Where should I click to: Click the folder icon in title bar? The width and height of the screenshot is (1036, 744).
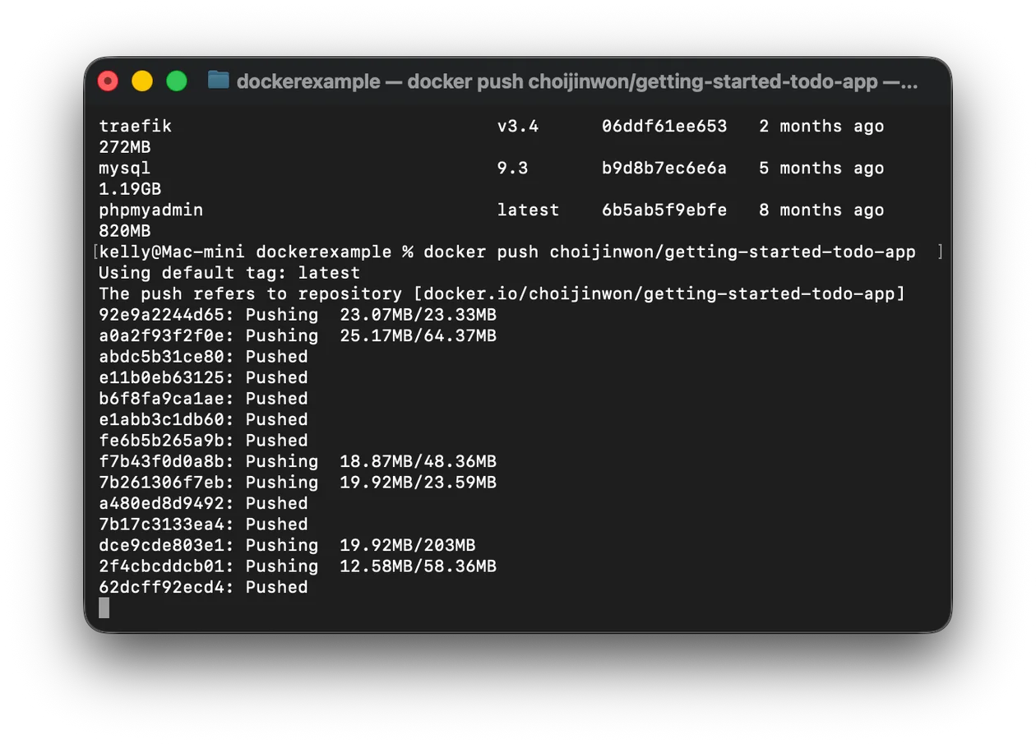[x=218, y=81]
